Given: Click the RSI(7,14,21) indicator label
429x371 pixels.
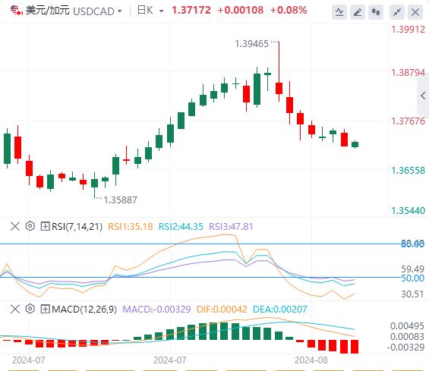Looking at the screenshot, I should click(x=77, y=227).
